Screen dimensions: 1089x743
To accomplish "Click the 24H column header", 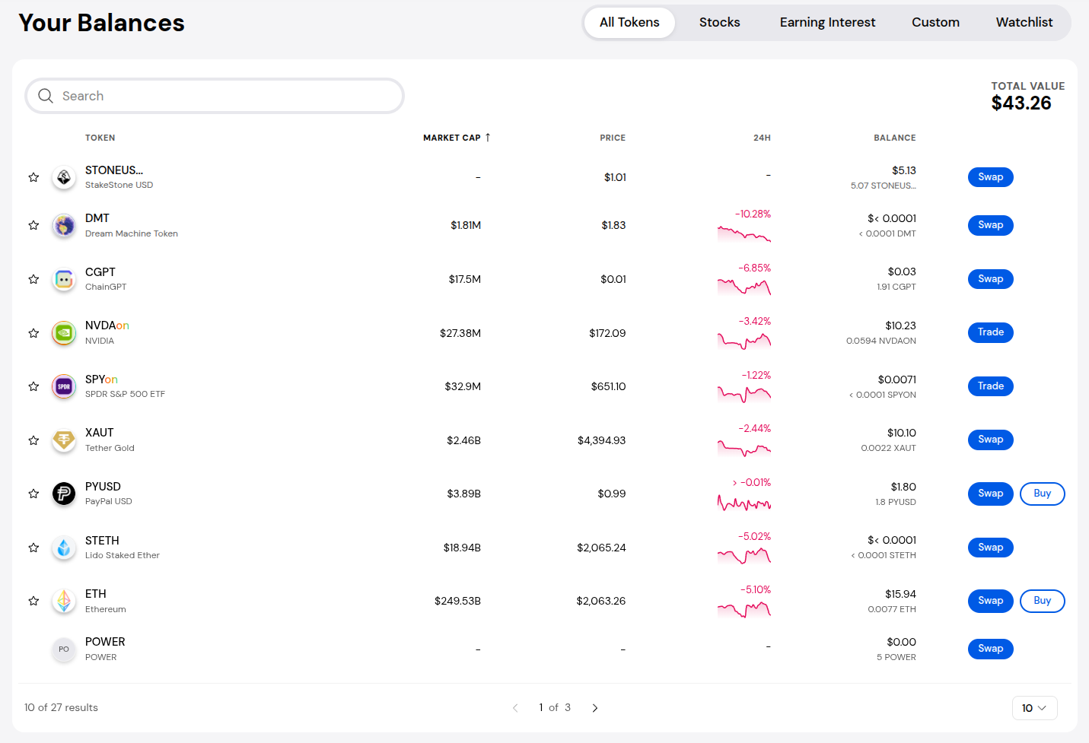I will 762,138.
